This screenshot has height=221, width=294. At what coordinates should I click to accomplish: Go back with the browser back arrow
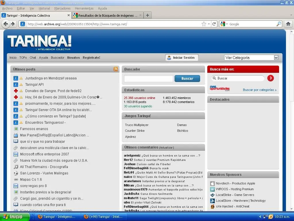(6, 24)
